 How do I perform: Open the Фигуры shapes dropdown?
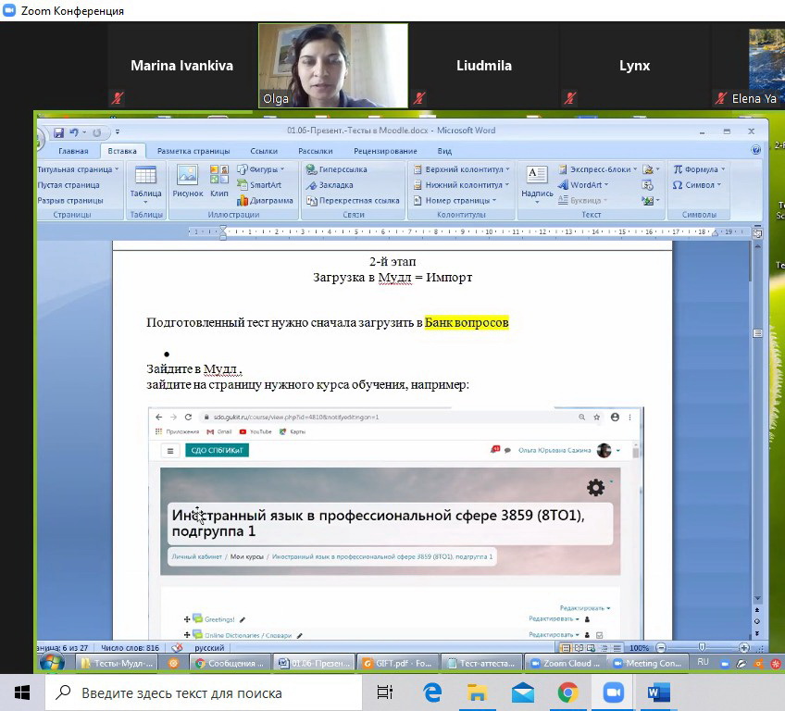(x=260, y=169)
